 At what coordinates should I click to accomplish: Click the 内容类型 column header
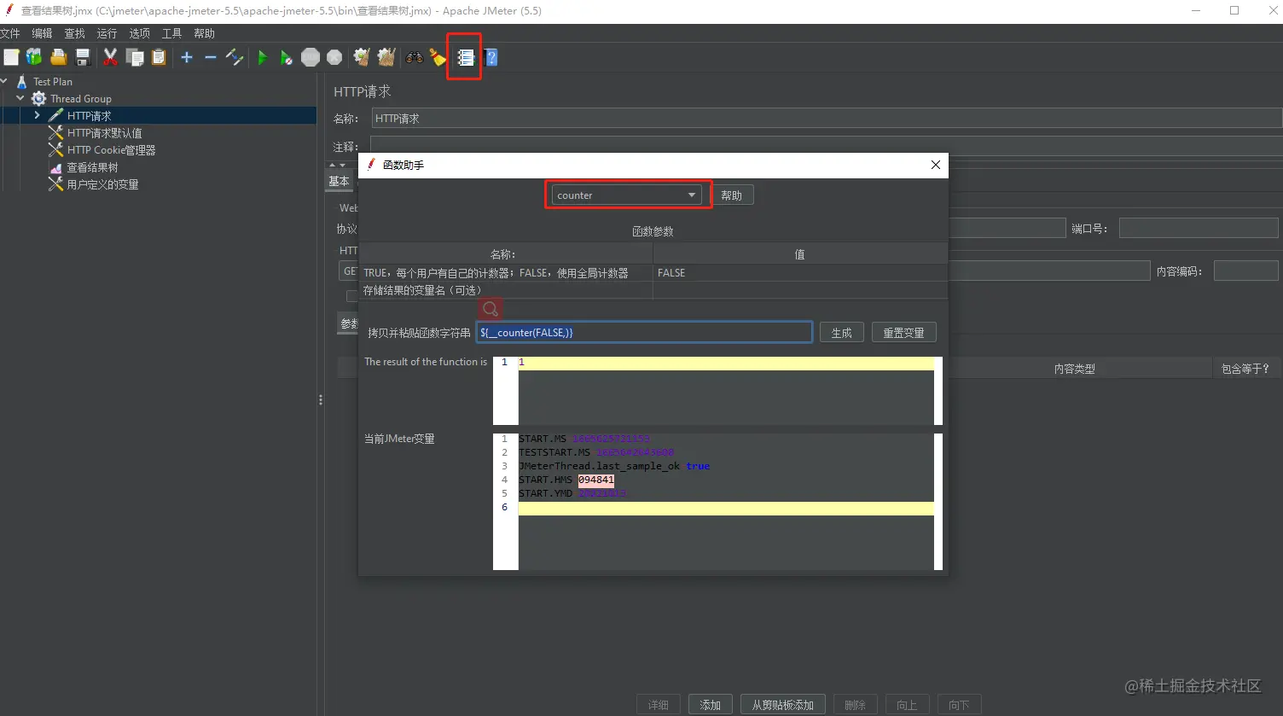[1074, 369]
